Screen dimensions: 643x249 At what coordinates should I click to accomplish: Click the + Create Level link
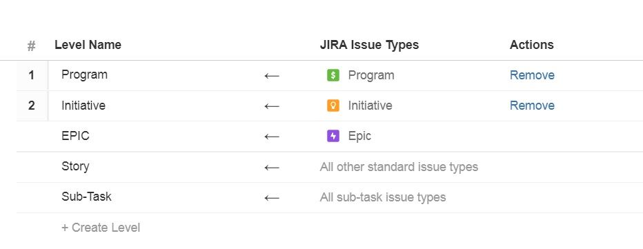tap(101, 228)
